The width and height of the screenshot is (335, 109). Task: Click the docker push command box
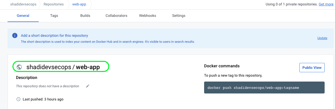coord(264,88)
